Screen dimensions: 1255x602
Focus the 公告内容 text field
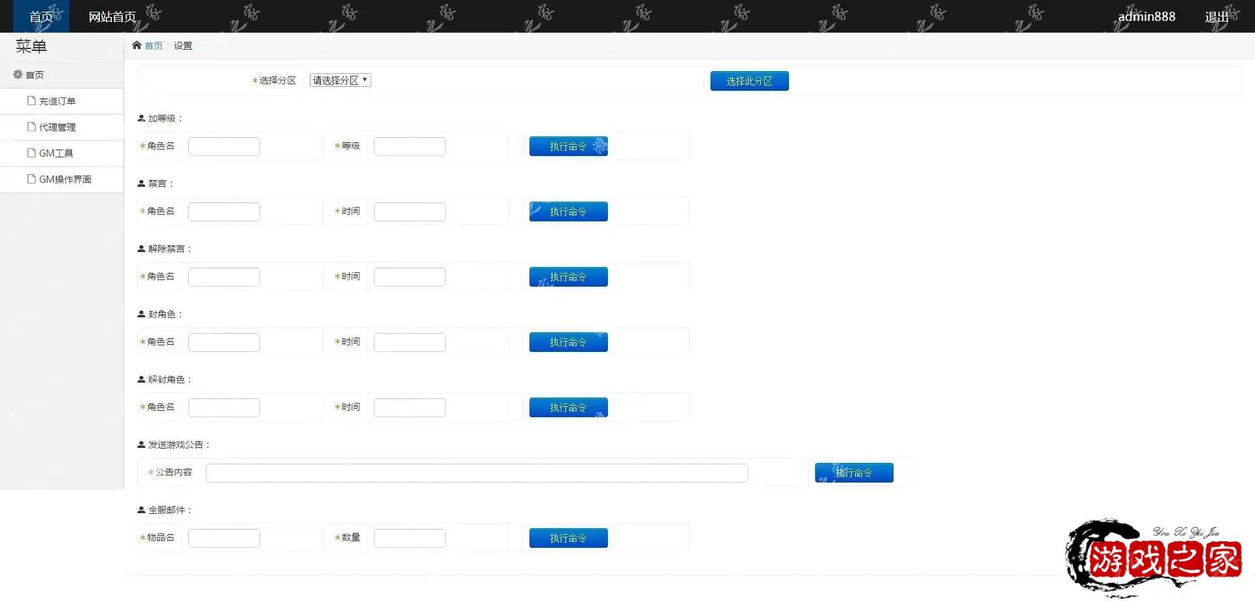pos(477,473)
